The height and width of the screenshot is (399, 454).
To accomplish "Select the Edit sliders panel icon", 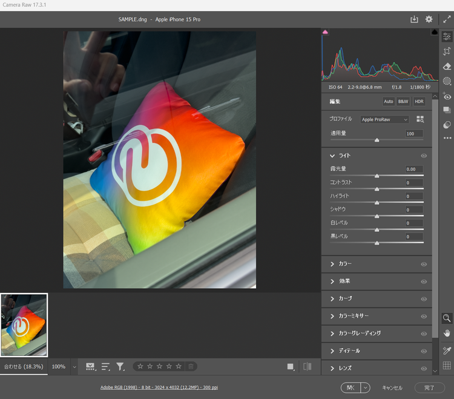I will point(447,36).
